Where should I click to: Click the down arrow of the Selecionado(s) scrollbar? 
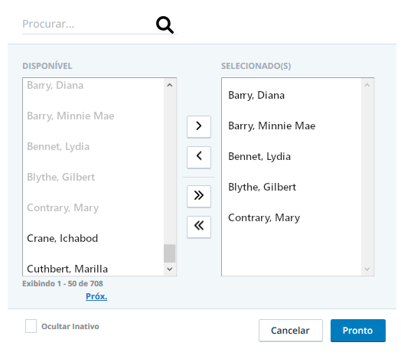(x=367, y=269)
